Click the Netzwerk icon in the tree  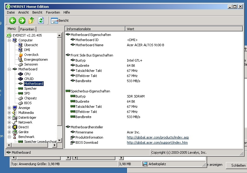click(15, 122)
